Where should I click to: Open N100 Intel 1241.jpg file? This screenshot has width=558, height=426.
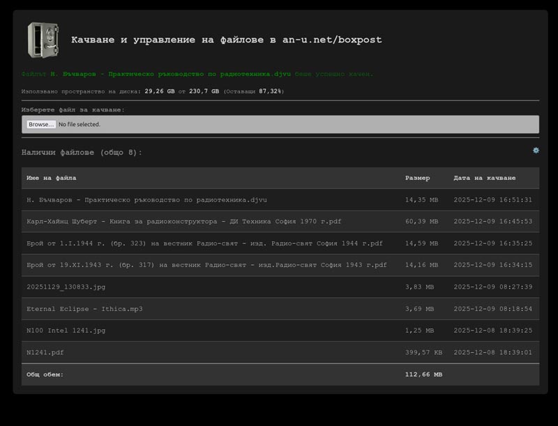[x=66, y=330]
